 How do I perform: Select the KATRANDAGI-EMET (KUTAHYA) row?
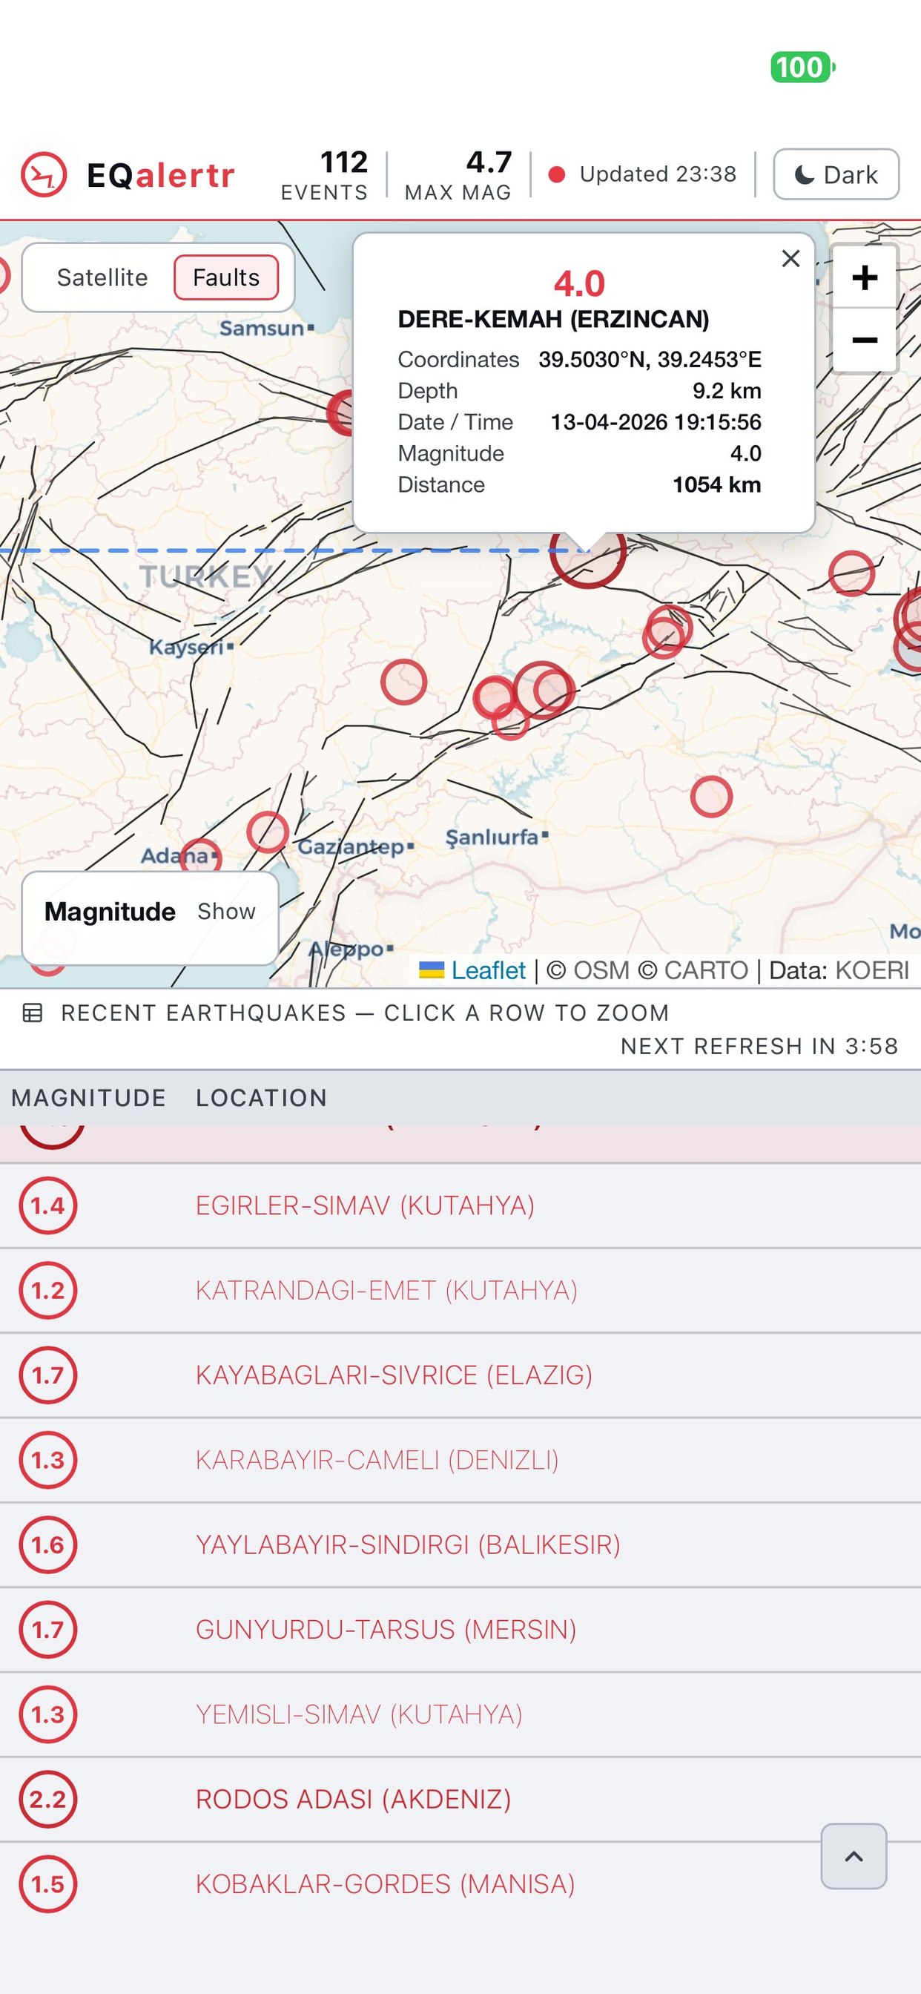point(460,1290)
